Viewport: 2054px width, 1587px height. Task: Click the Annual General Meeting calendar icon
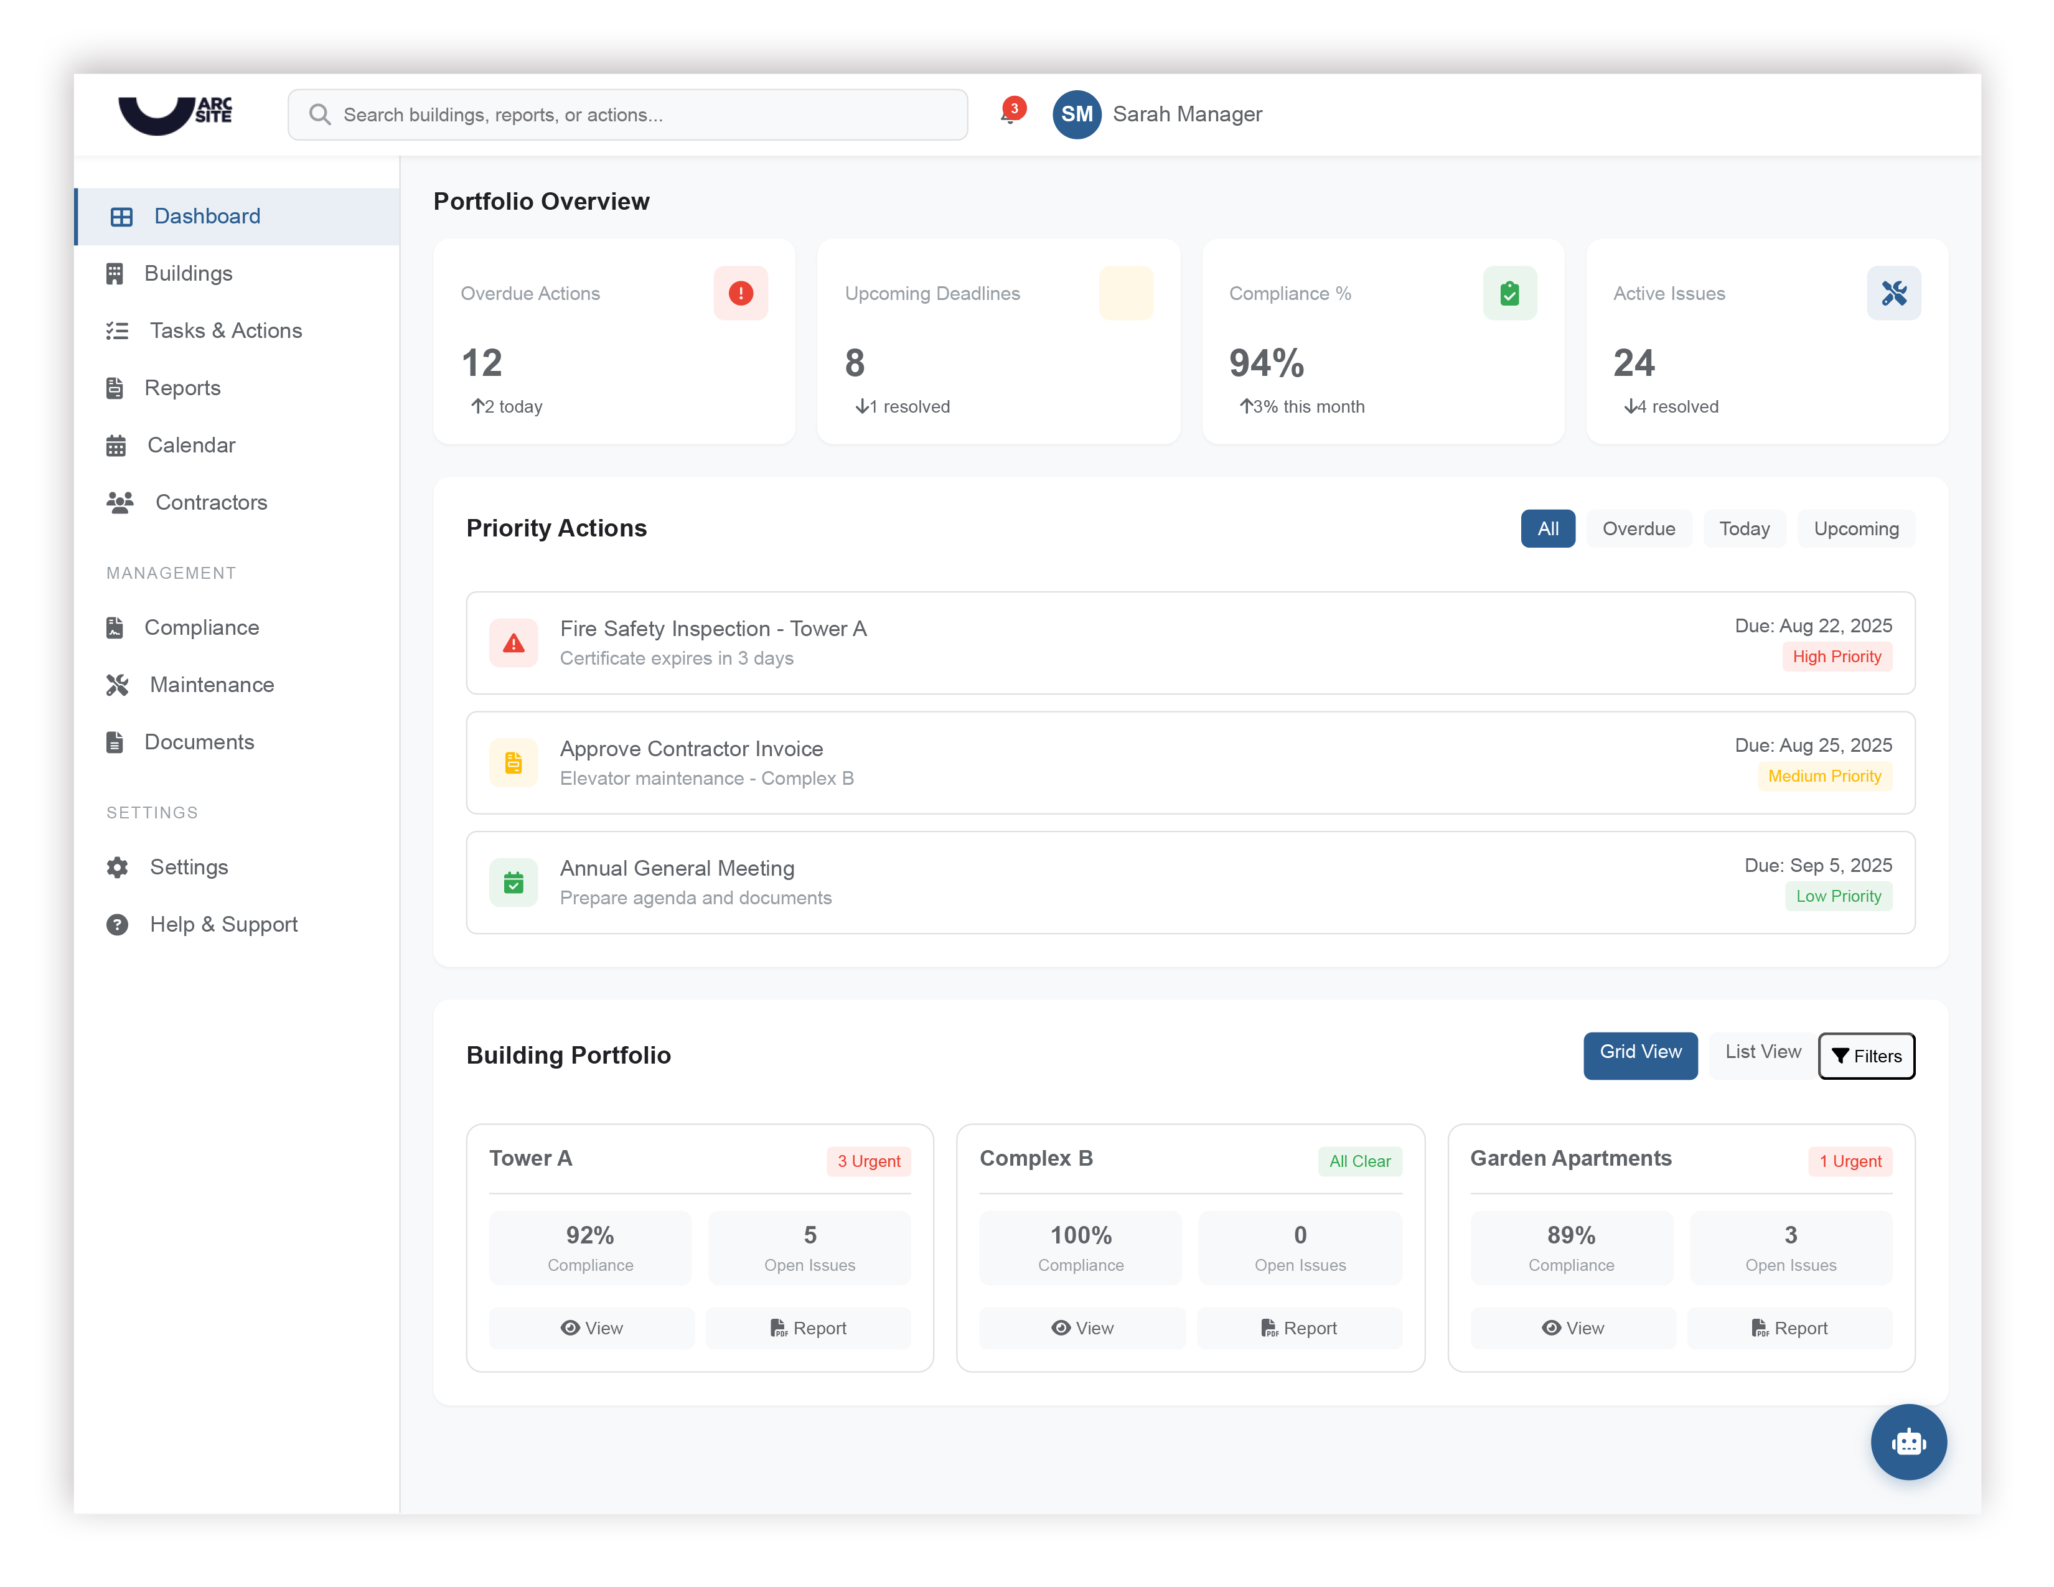click(513, 882)
